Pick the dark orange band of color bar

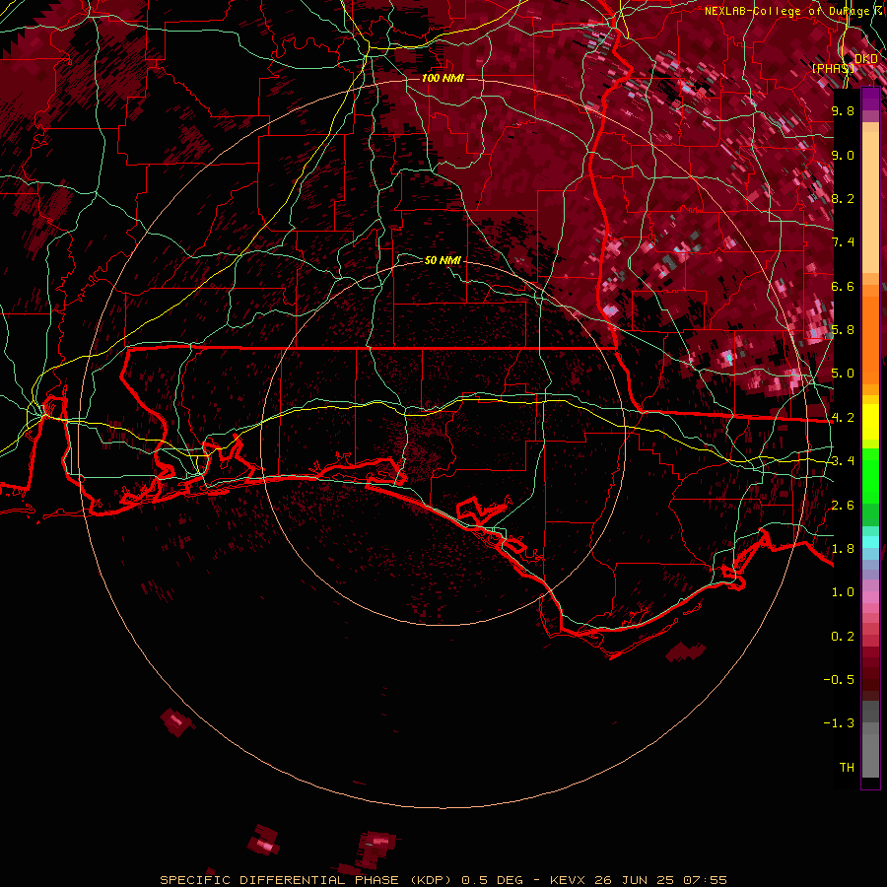pyautogui.click(x=870, y=339)
